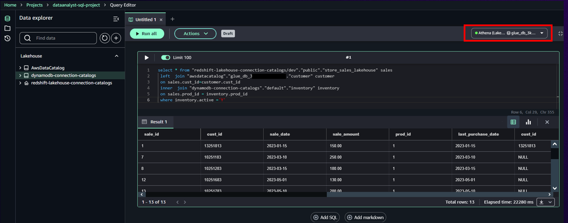Select the Untitled 1 tab

(x=145, y=20)
